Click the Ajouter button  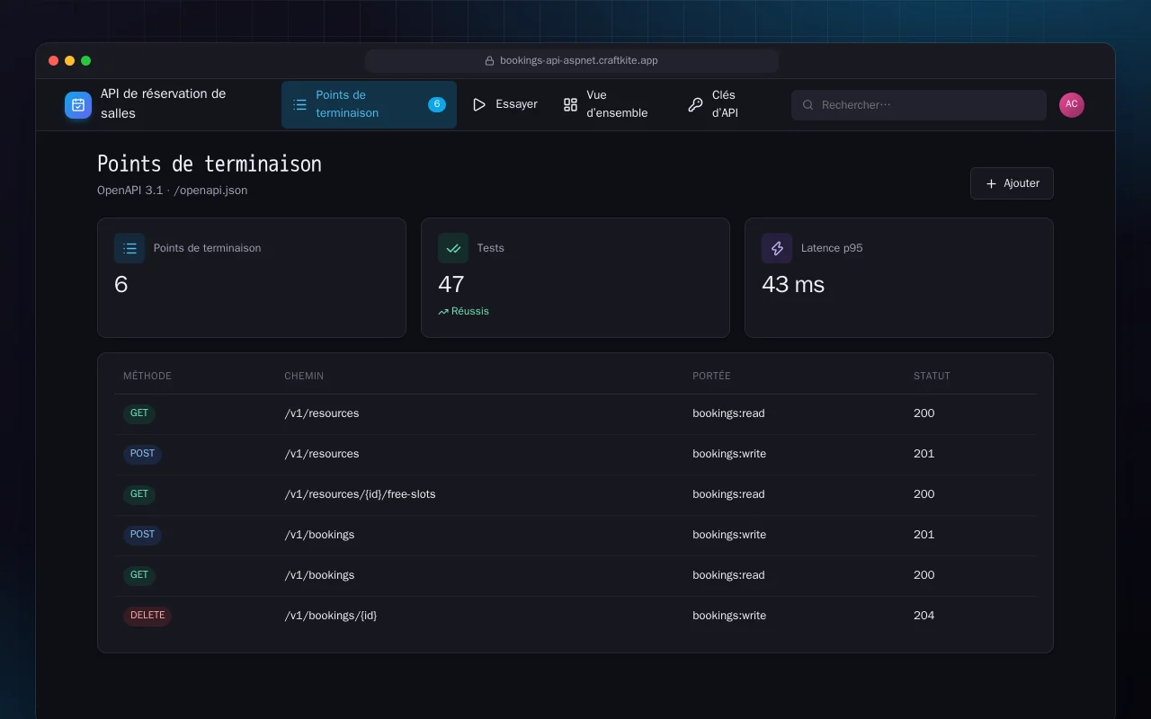[1012, 183]
